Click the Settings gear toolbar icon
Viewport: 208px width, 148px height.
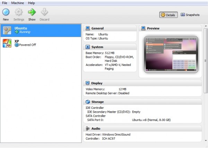(19, 12)
